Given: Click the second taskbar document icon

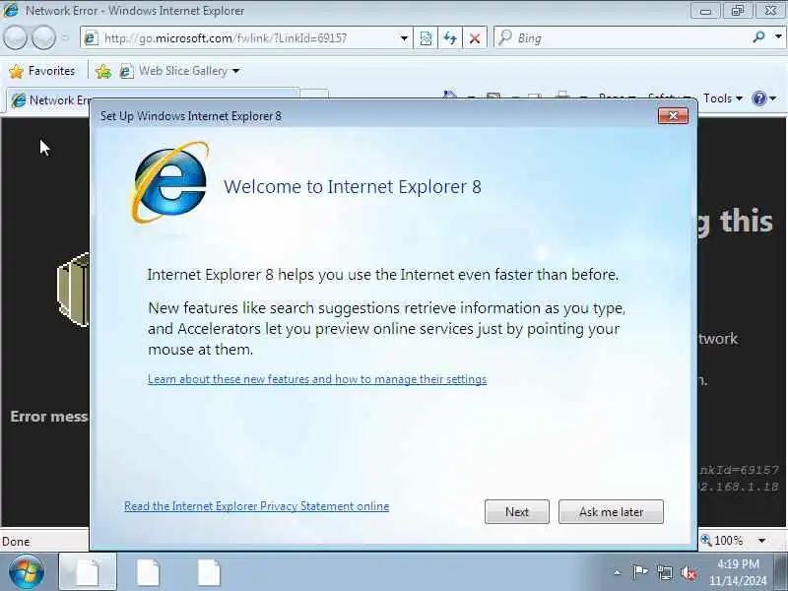Looking at the screenshot, I should 148,572.
